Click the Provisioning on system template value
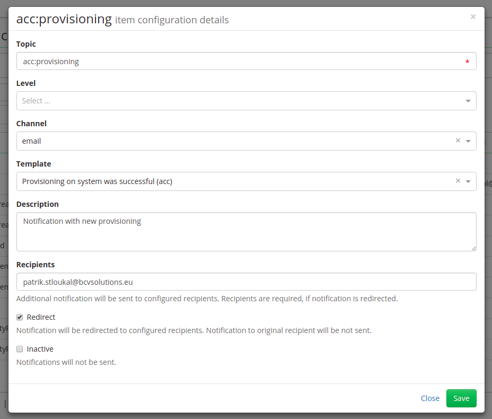The image size is (492, 419). (x=97, y=181)
